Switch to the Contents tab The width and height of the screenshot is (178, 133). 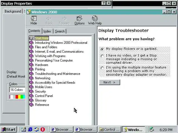pos(34,31)
